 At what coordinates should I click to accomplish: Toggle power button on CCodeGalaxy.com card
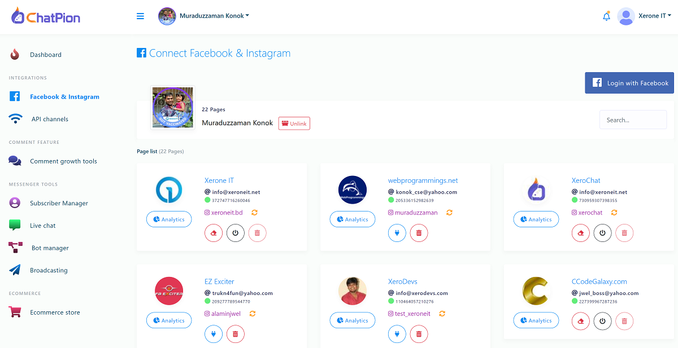603,321
